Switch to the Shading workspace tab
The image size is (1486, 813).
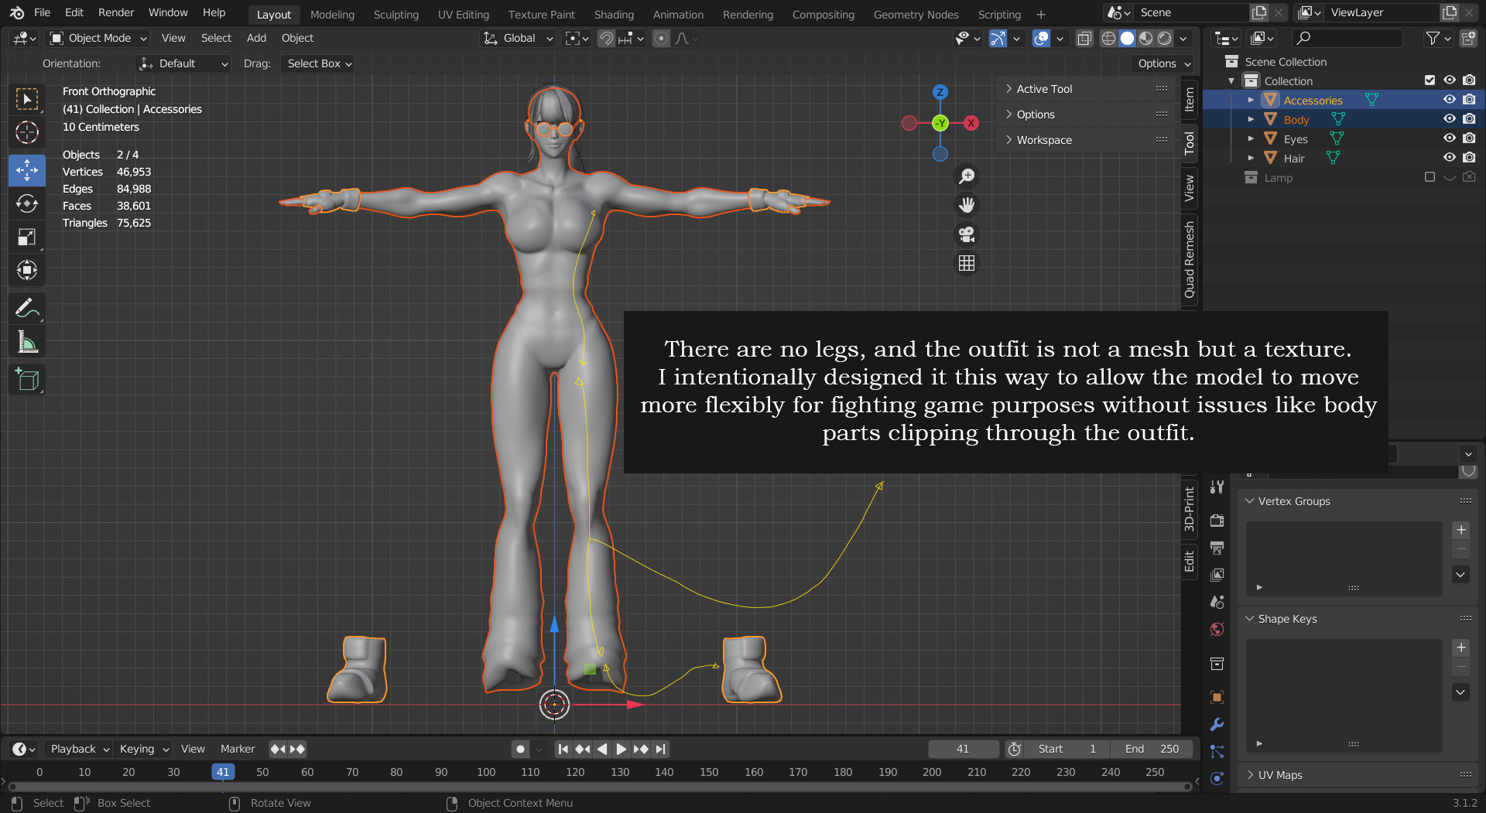pos(614,14)
